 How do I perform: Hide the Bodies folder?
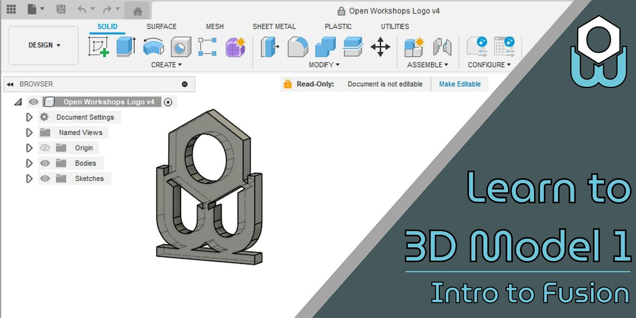tap(45, 163)
